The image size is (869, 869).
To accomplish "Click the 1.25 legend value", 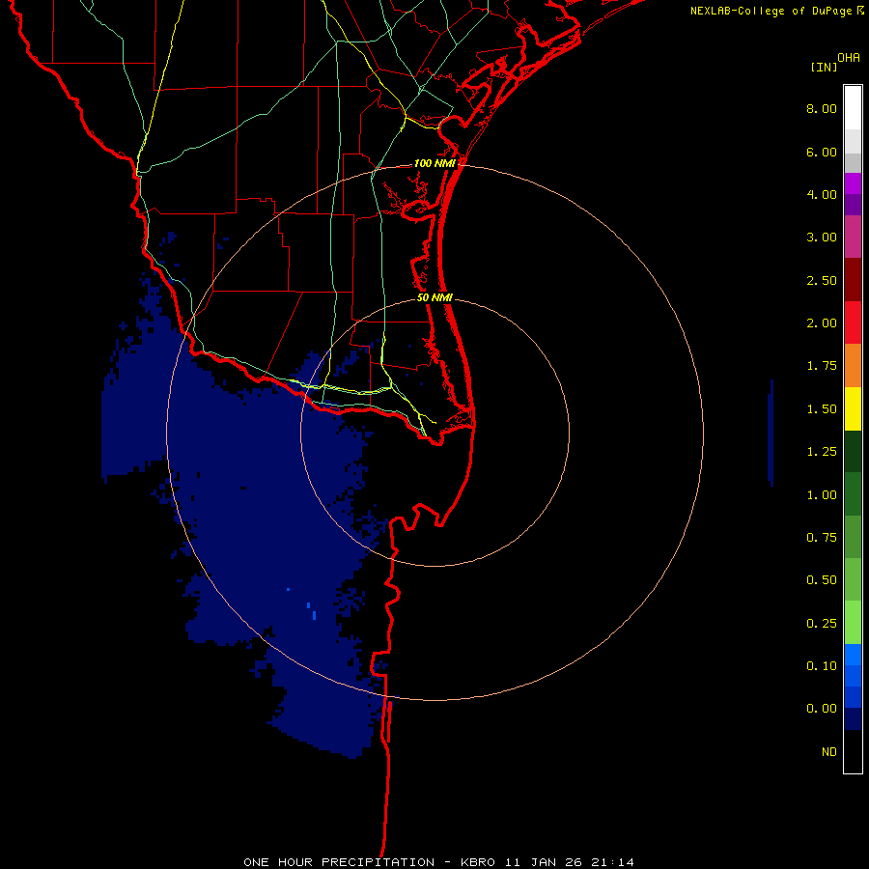I will coord(822,452).
